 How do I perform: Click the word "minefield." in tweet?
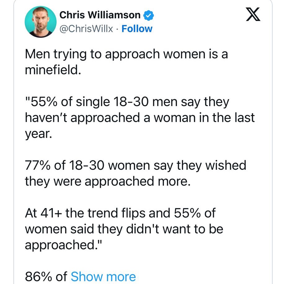(53, 70)
